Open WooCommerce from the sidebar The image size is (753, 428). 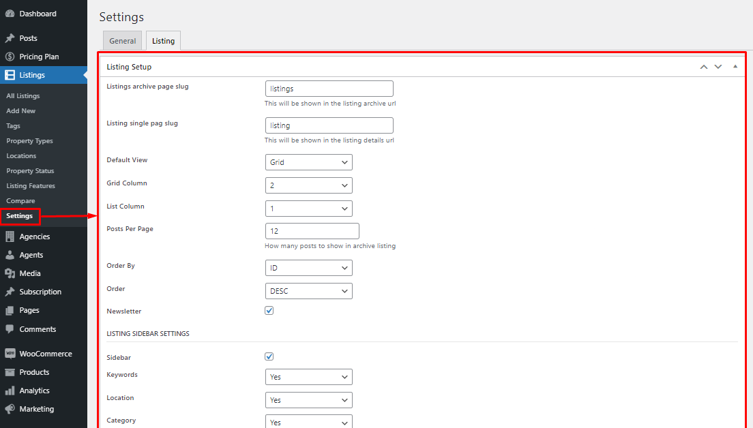44,353
